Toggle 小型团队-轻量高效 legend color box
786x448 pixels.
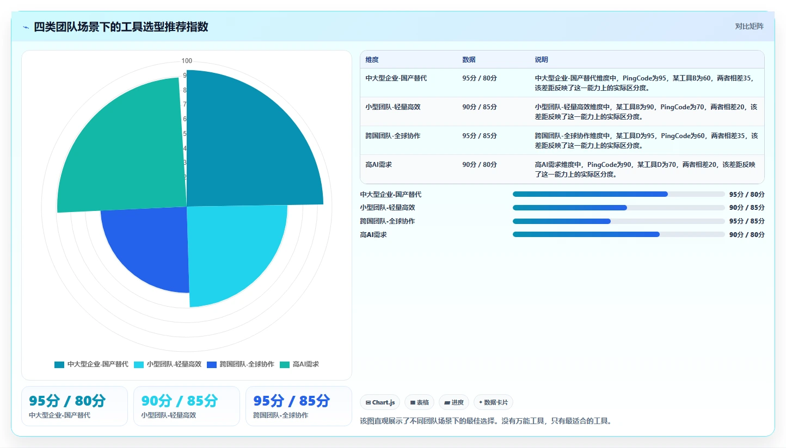click(x=139, y=364)
